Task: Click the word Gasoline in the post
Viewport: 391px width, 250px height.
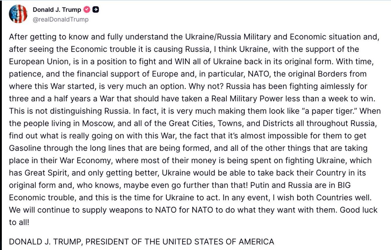Action: click(x=25, y=148)
